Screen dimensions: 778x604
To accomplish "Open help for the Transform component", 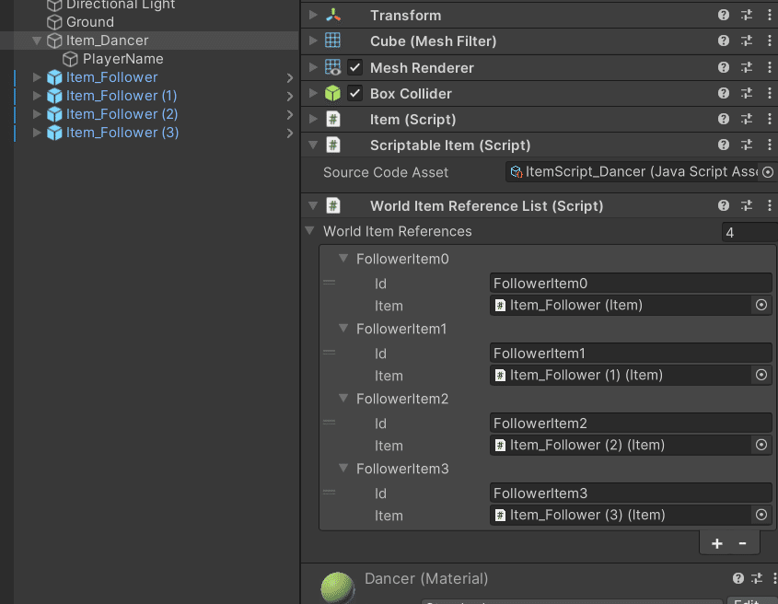I will pos(724,15).
